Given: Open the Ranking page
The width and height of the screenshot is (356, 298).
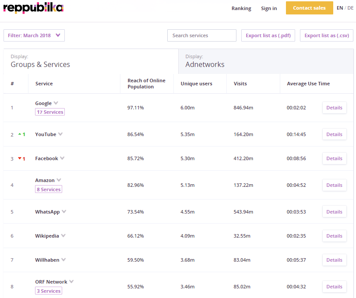Looking at the screenshot, I should coord(241,8).
